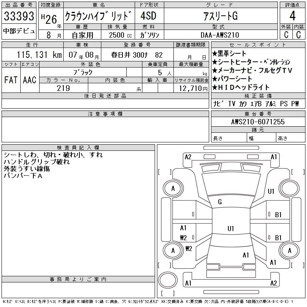Screen dimensions: 307x307
Task: Select the FAT shift type cell
Action: coord(10,80)
